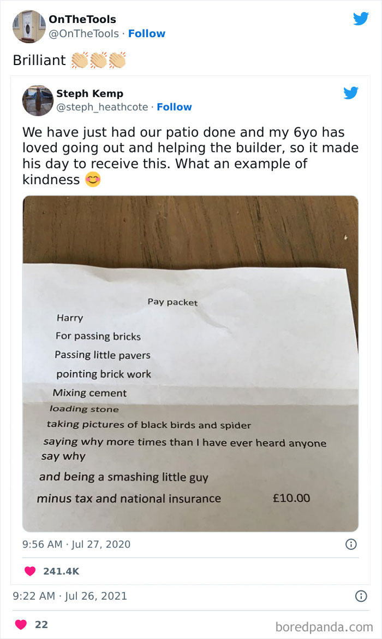Like the OnTheTools tweet with 22 hearts
The height and width of the screenshot is (639, 382).
[21, 624]
